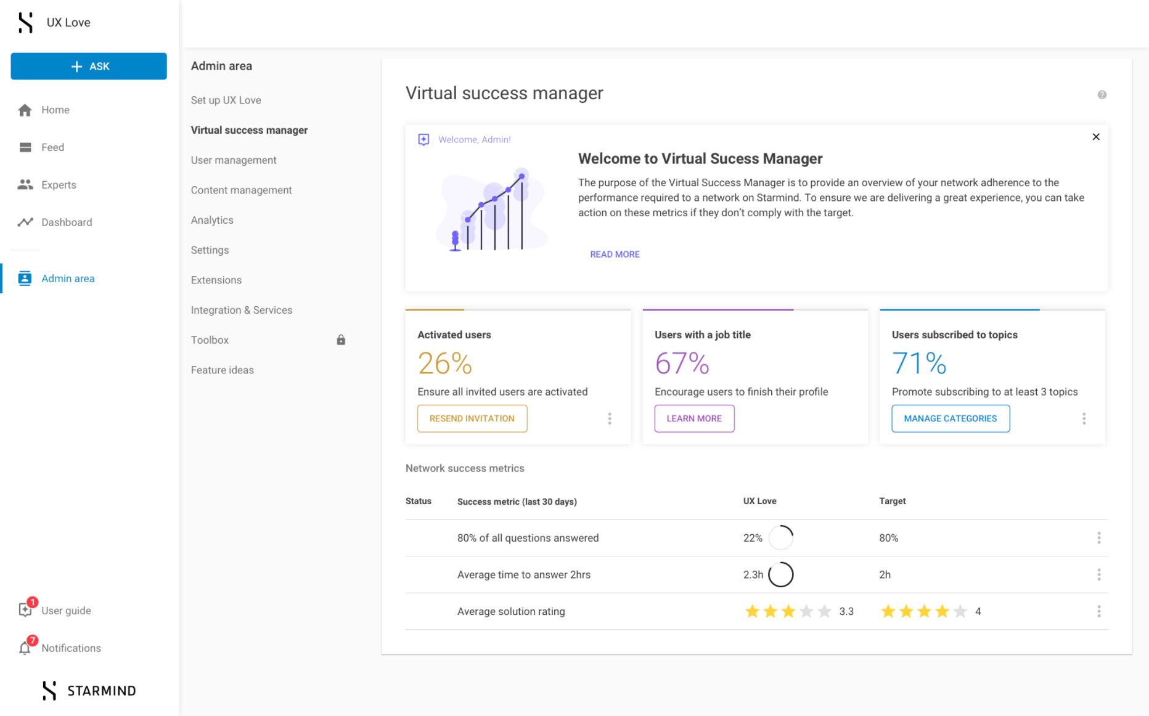
Task: Open Integration & Services section
Action: (x=242, y=310)
